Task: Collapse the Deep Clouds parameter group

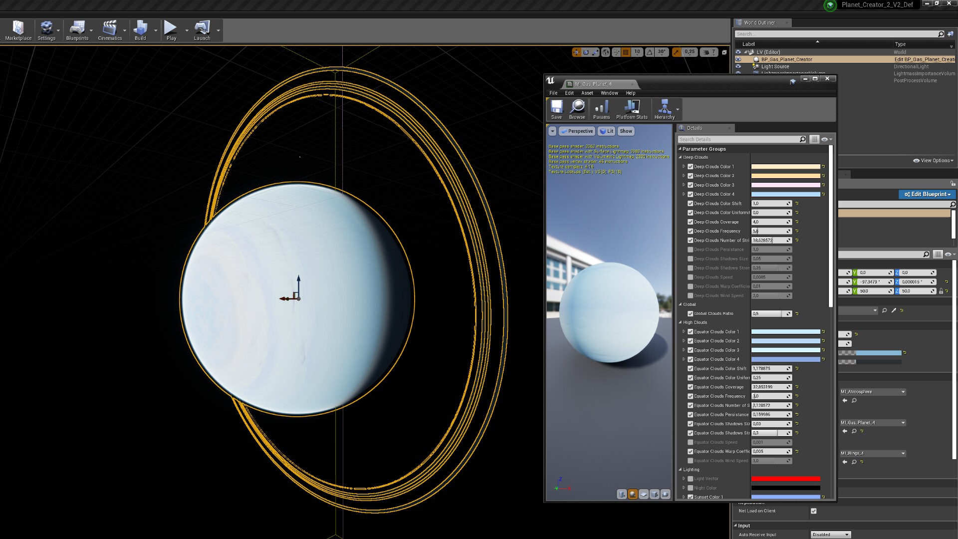Action: tap(681, 157)
